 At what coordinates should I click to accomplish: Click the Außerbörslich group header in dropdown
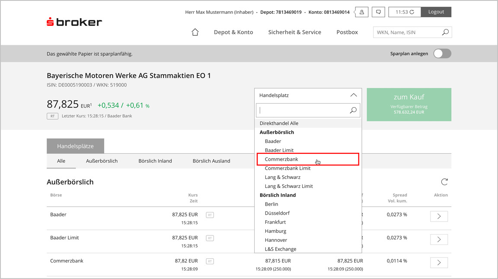pos(277,132)
